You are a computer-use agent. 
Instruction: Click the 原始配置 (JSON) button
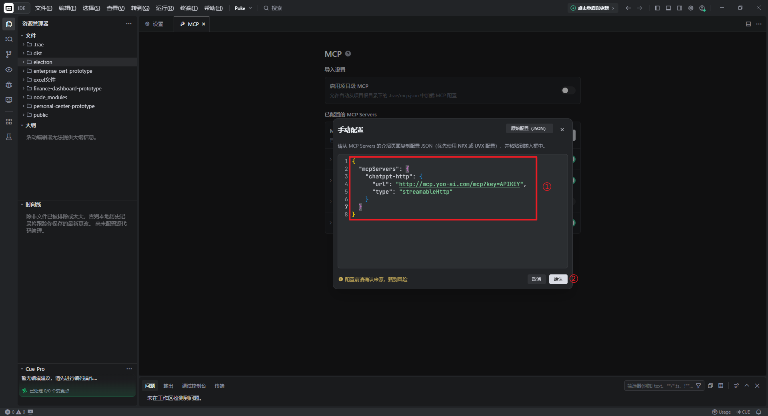528,128
